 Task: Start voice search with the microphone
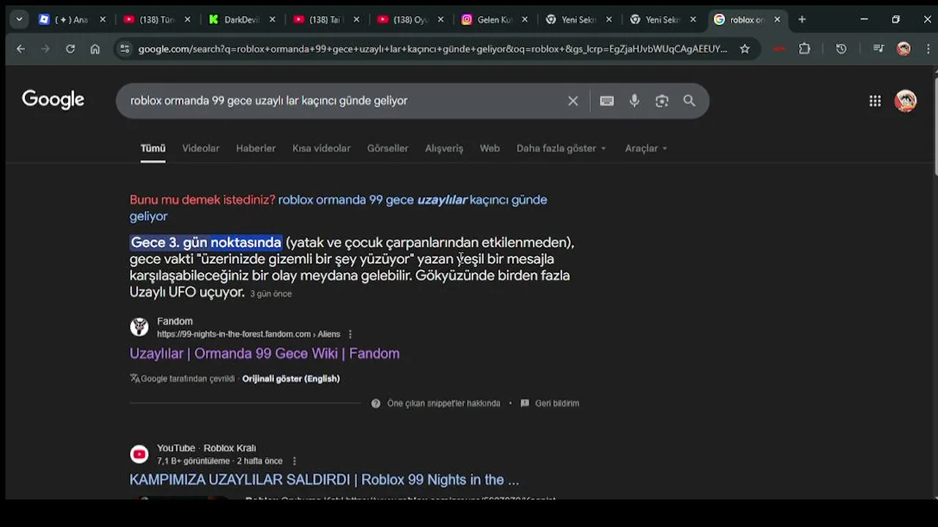point(635,101)
